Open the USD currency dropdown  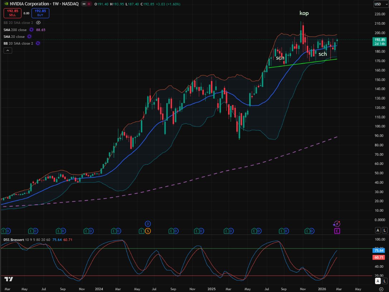(381, 4)
